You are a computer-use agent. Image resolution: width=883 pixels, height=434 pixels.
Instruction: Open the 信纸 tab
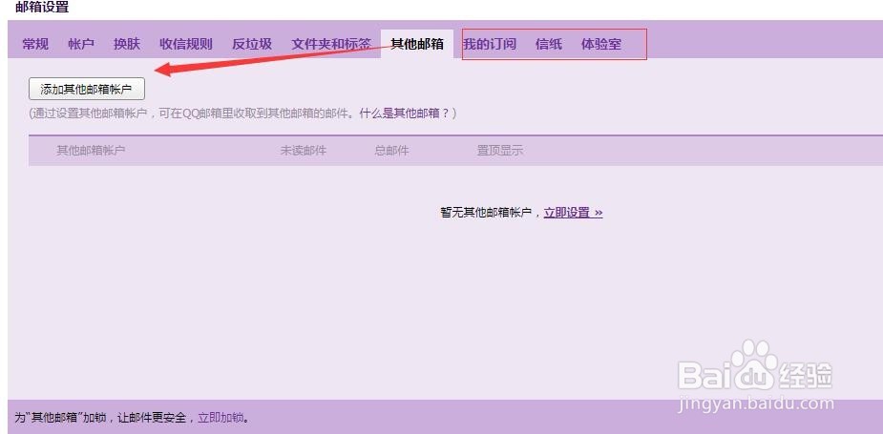pyautogui.click(x=549, y=44)
